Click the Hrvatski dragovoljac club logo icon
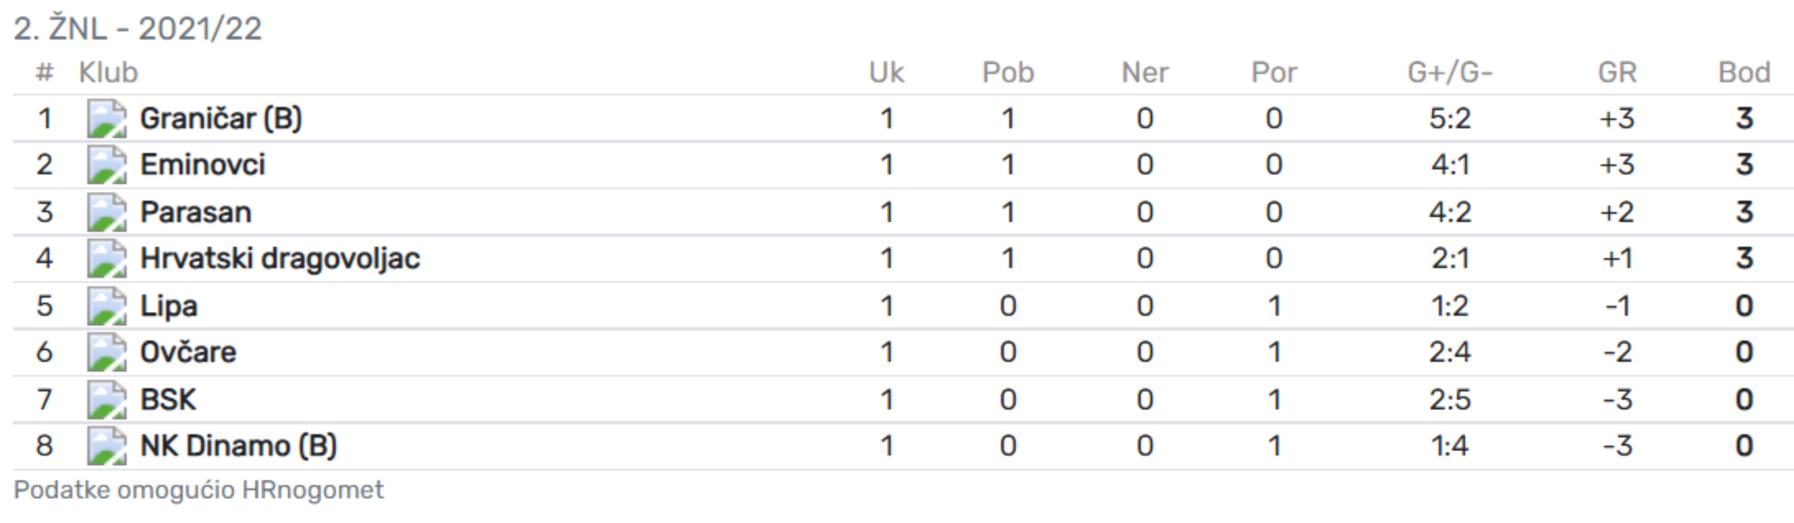 pos(107,259)
